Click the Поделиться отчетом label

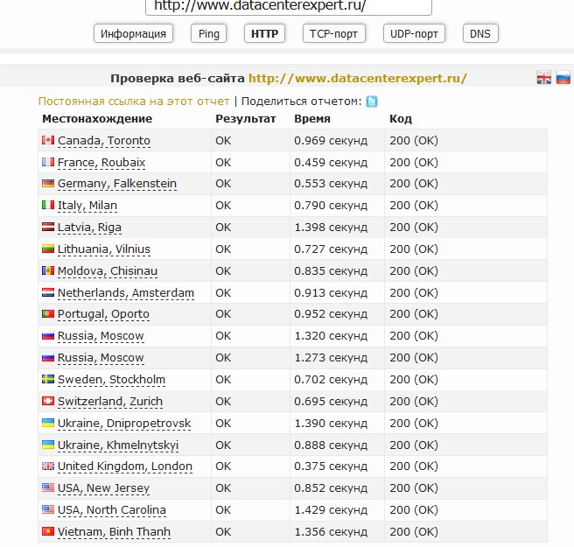[x=301, y=101]
